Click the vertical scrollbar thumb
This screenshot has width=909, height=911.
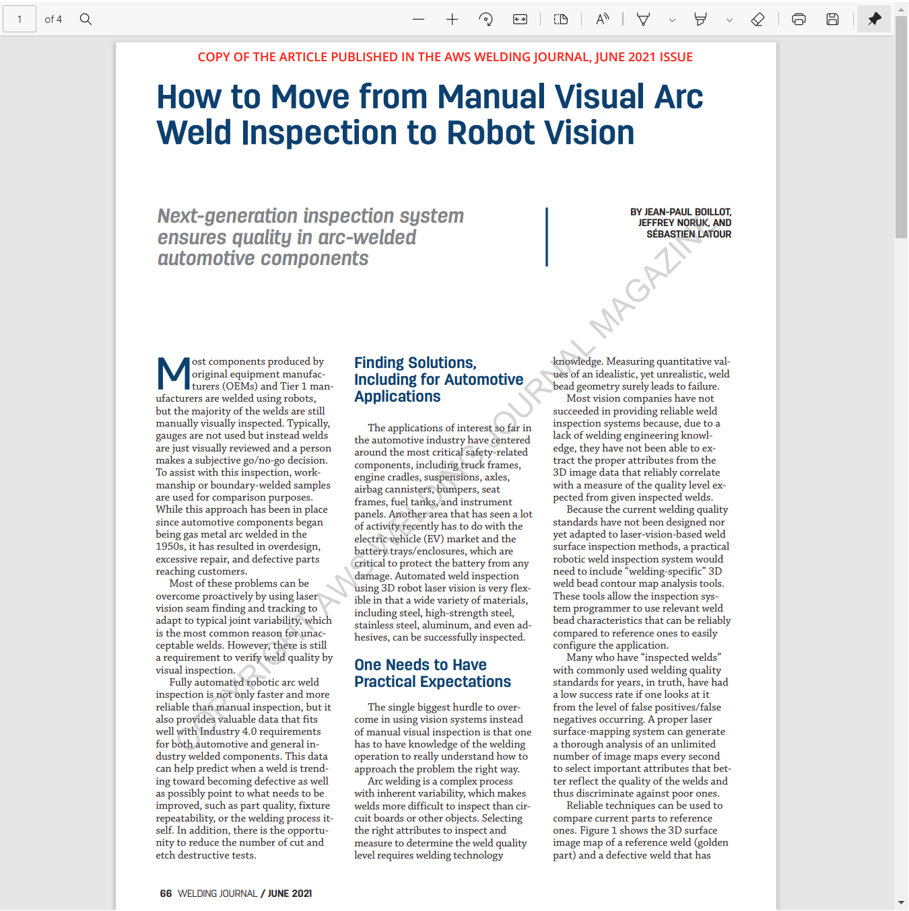(x=901, y=126)
